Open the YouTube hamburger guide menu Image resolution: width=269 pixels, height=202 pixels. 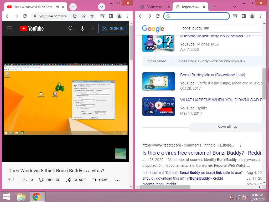[9, 28]
